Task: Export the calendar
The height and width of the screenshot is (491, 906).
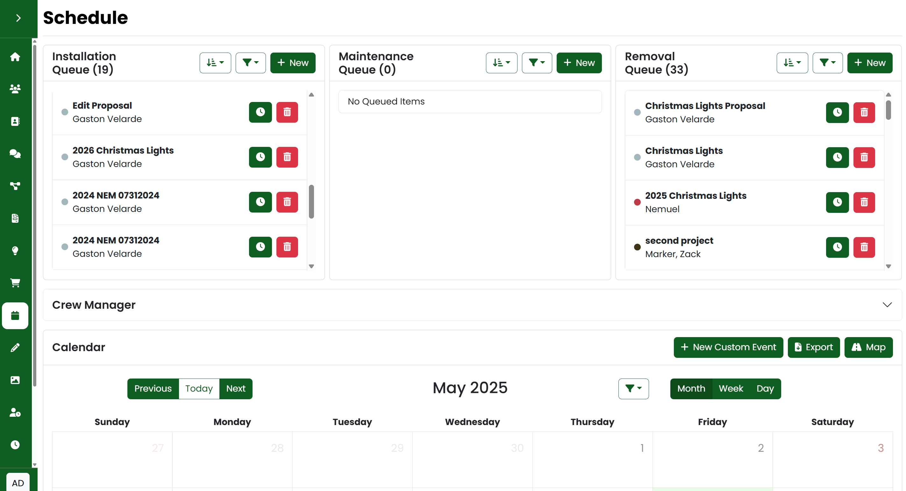Action: point(814,347)
